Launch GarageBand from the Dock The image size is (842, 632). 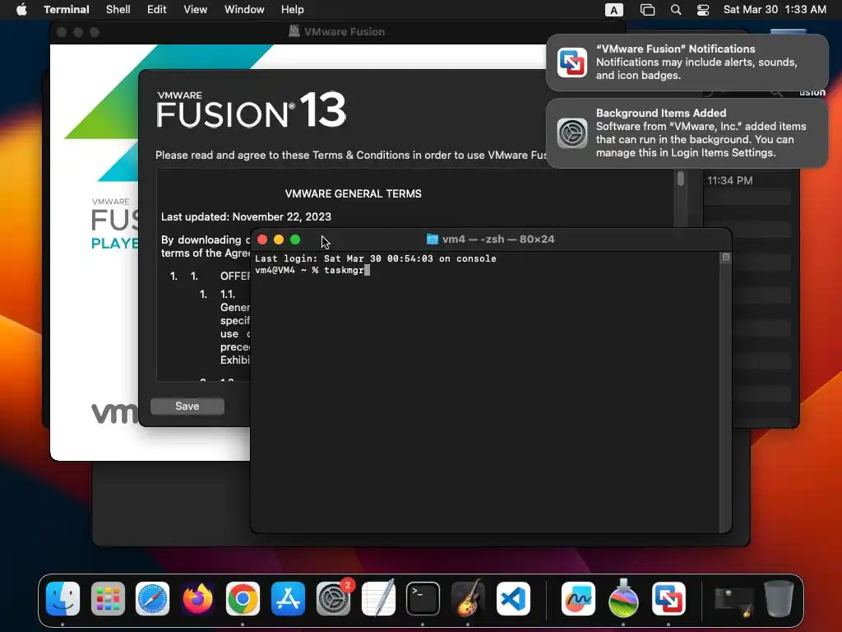(x=468, y=598)
